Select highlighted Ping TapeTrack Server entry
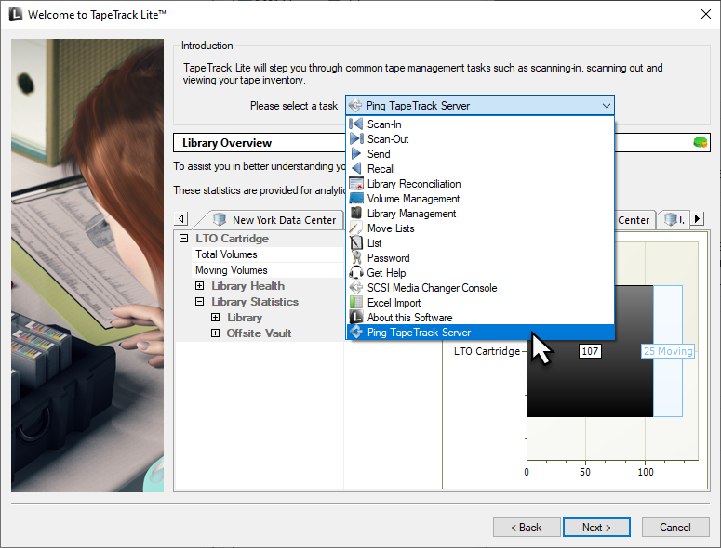Viewport: 721px width, 548px height. tap(480, 332)
